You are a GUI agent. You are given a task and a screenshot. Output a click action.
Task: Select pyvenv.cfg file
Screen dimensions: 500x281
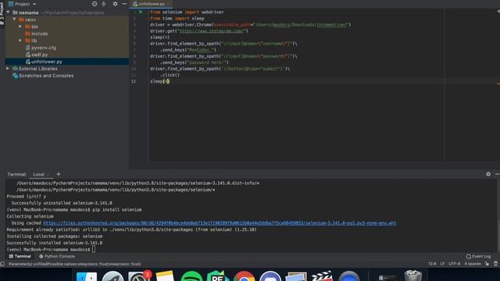44,48
